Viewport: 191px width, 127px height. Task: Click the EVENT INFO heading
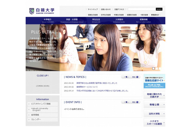[x=73, y=102]
